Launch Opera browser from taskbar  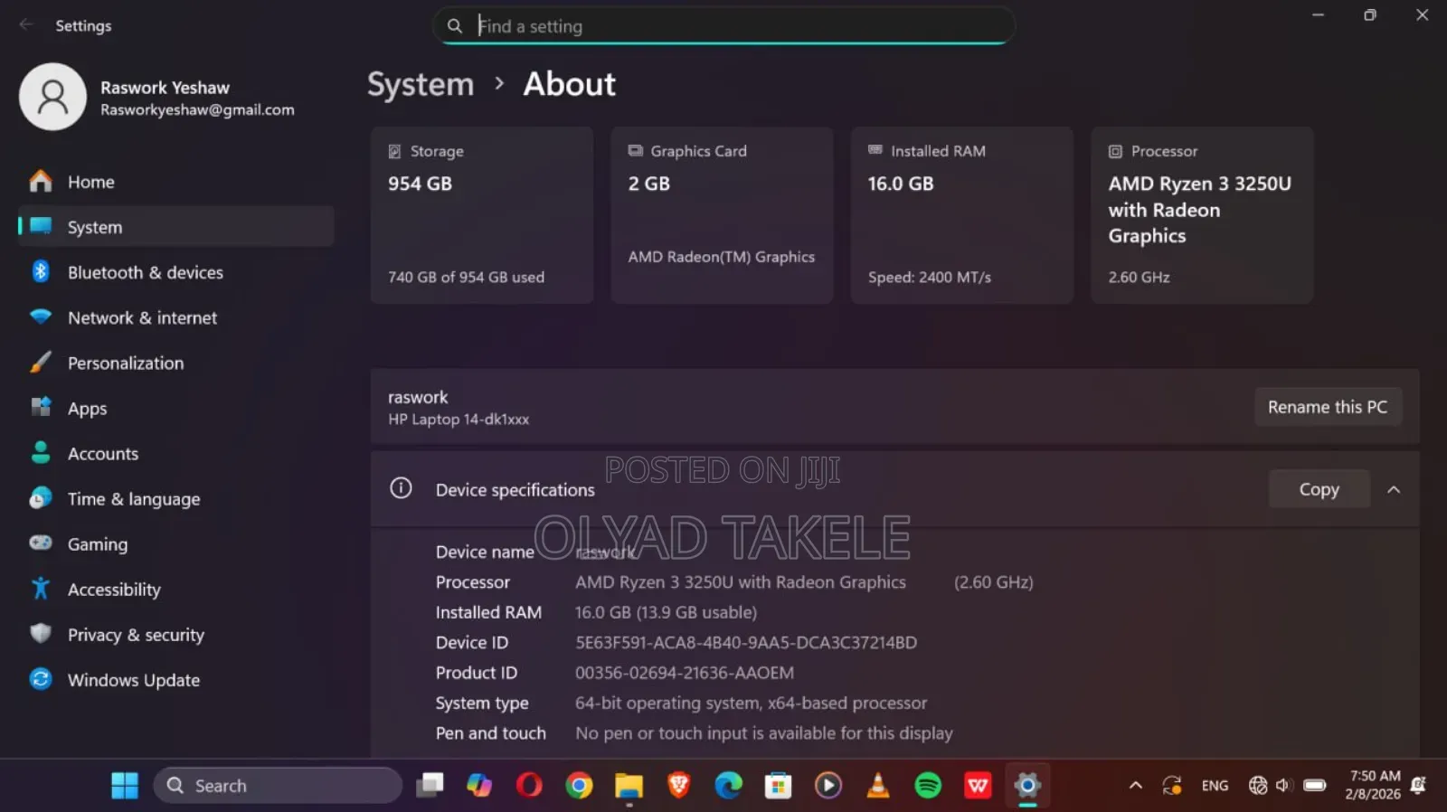click(529, 785)
